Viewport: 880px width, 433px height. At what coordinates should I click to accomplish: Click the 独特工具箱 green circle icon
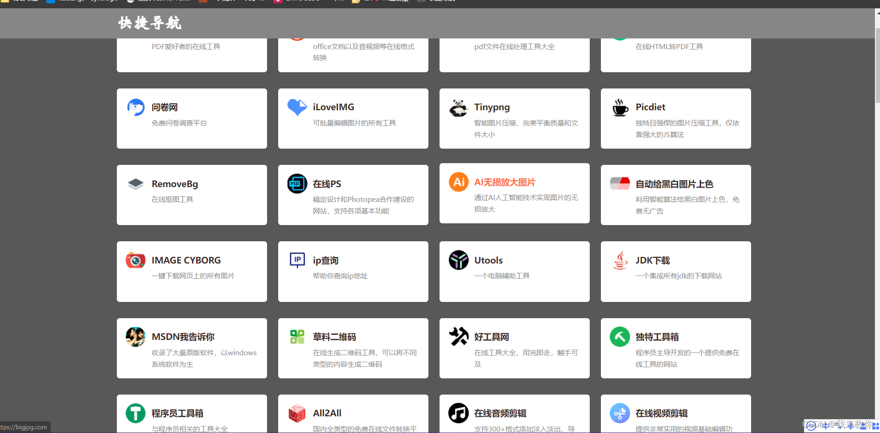pos(620,337)
